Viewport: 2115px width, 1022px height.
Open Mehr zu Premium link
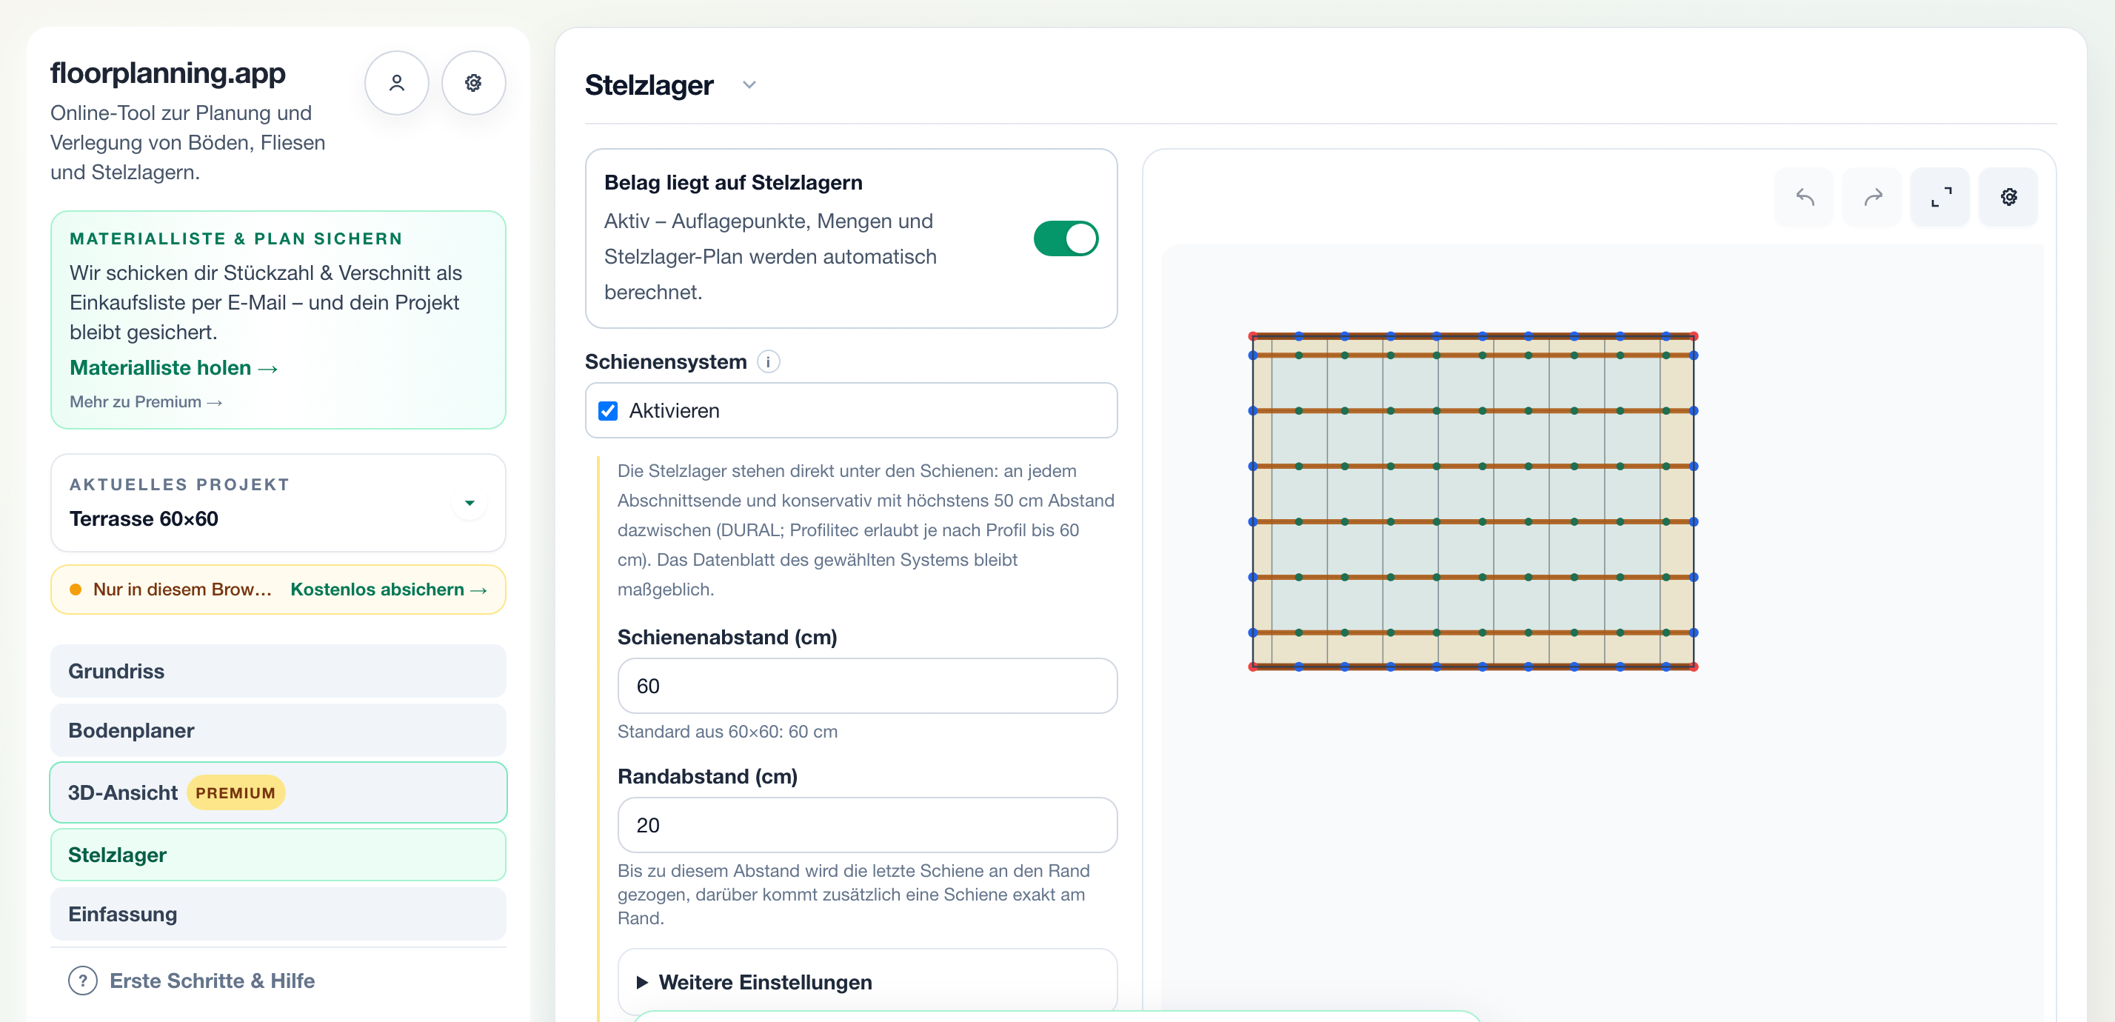pyautogui.click(x=146, y=402)
